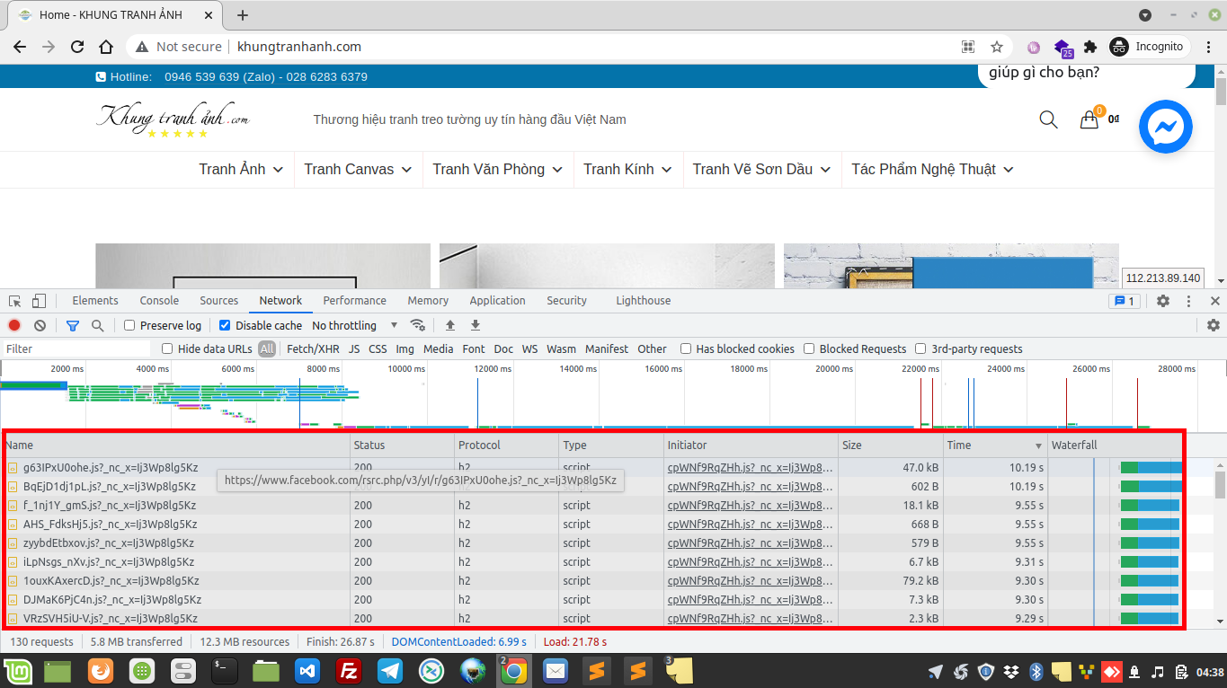Filter requests by JS type
Viewport: 1227px width, 688px height.
tap(354, 348)
